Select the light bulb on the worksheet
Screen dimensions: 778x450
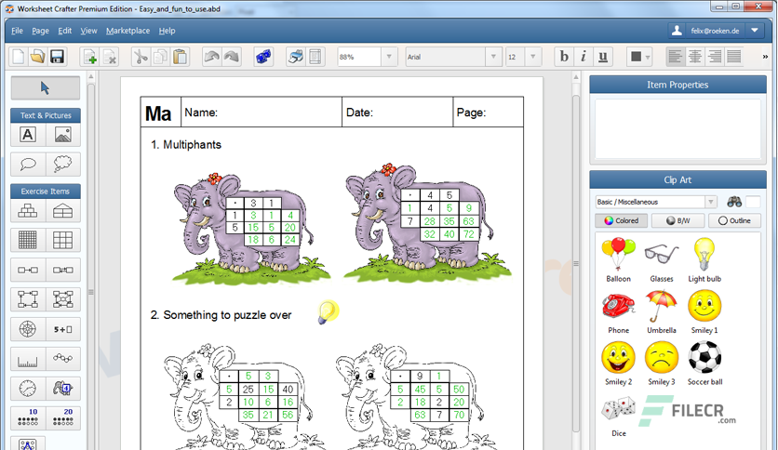(328, 312)
